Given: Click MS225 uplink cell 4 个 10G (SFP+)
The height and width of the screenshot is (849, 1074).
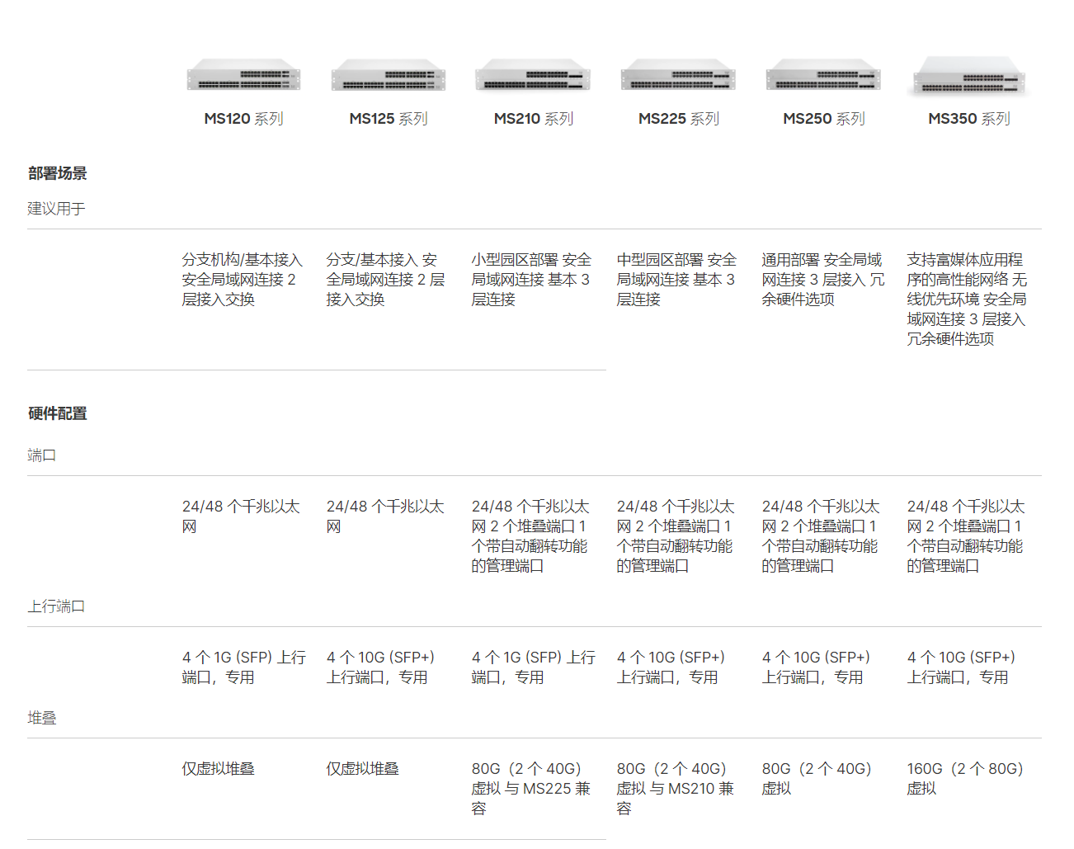Looking at the screenshot, I should pos(671,667).
